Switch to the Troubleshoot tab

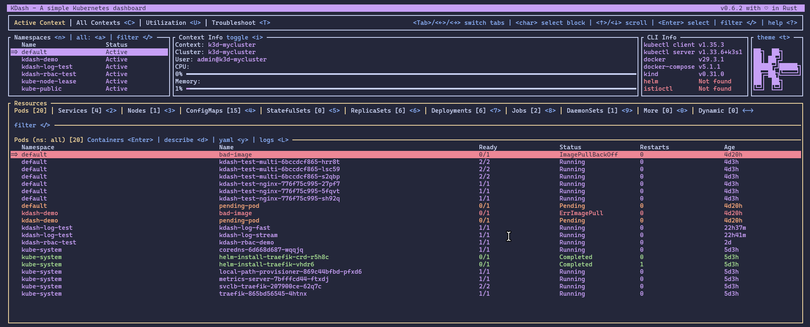coord(241,23)
